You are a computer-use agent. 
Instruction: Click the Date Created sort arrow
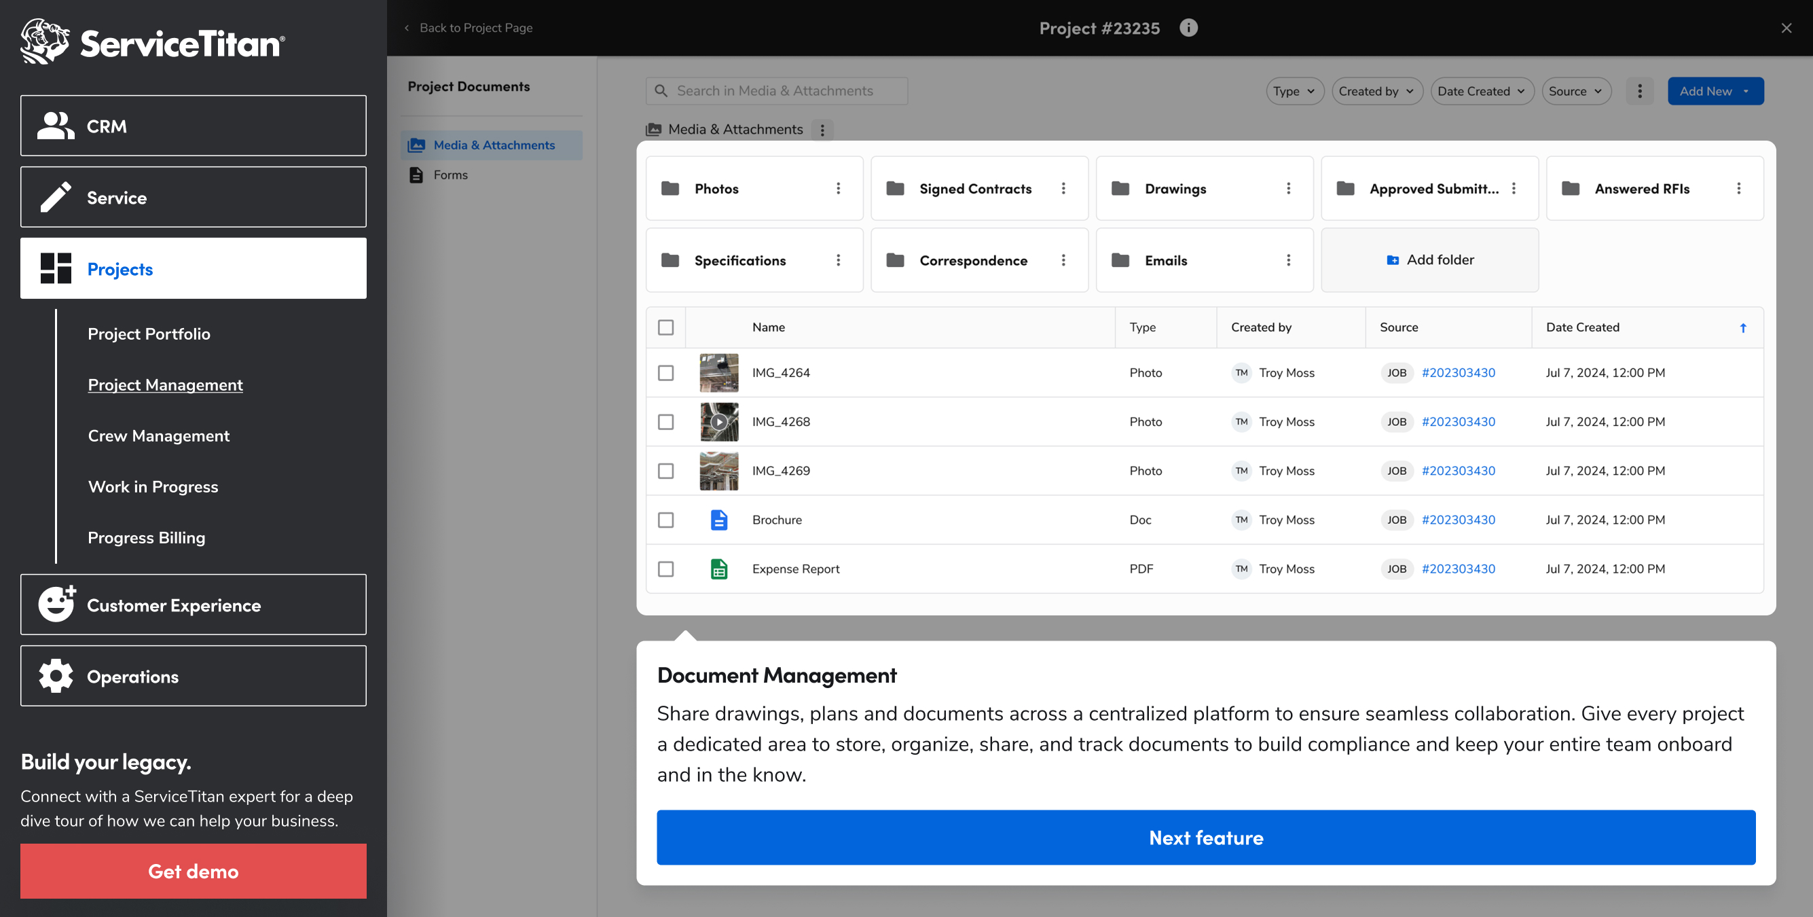[x=1742, y=327]
